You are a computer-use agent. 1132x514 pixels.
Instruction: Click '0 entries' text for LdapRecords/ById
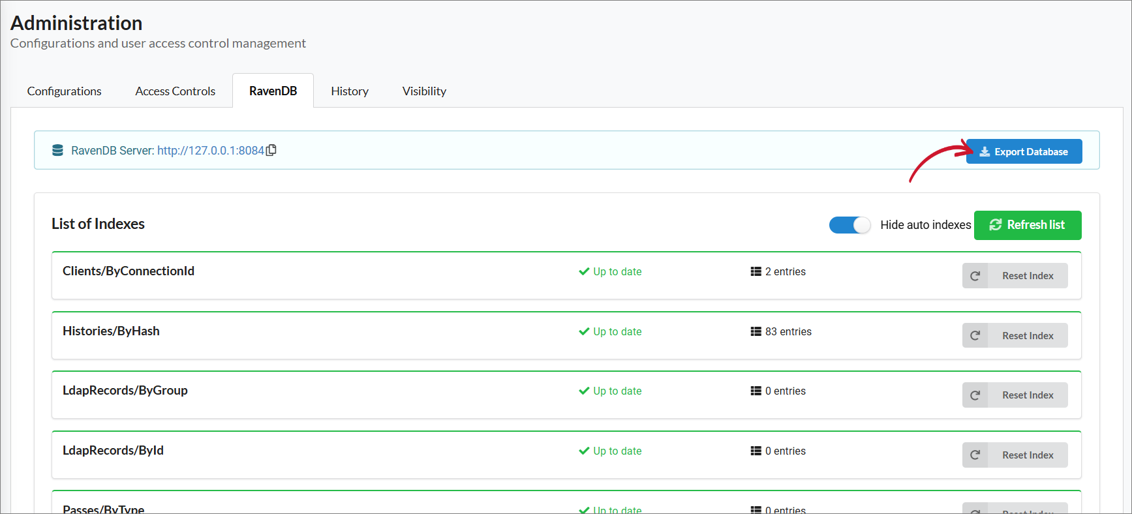coord(786,451)
